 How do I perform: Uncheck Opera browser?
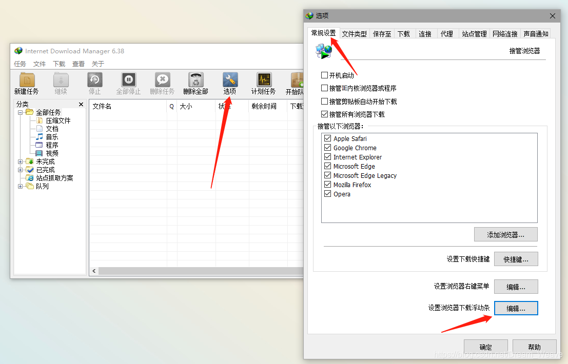coord(327,194)
